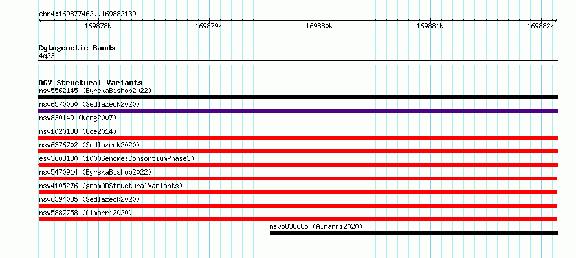Image resolution: width=576 pixels, height=258 pixels.
Task: Open nsv5887758 (Almarri2020) label
Action: coord(85,213)
